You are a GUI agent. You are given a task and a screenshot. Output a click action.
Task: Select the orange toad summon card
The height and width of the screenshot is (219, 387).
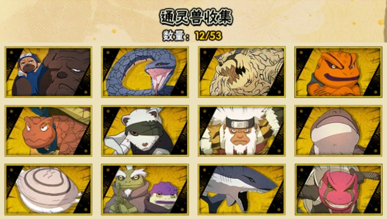338,72
